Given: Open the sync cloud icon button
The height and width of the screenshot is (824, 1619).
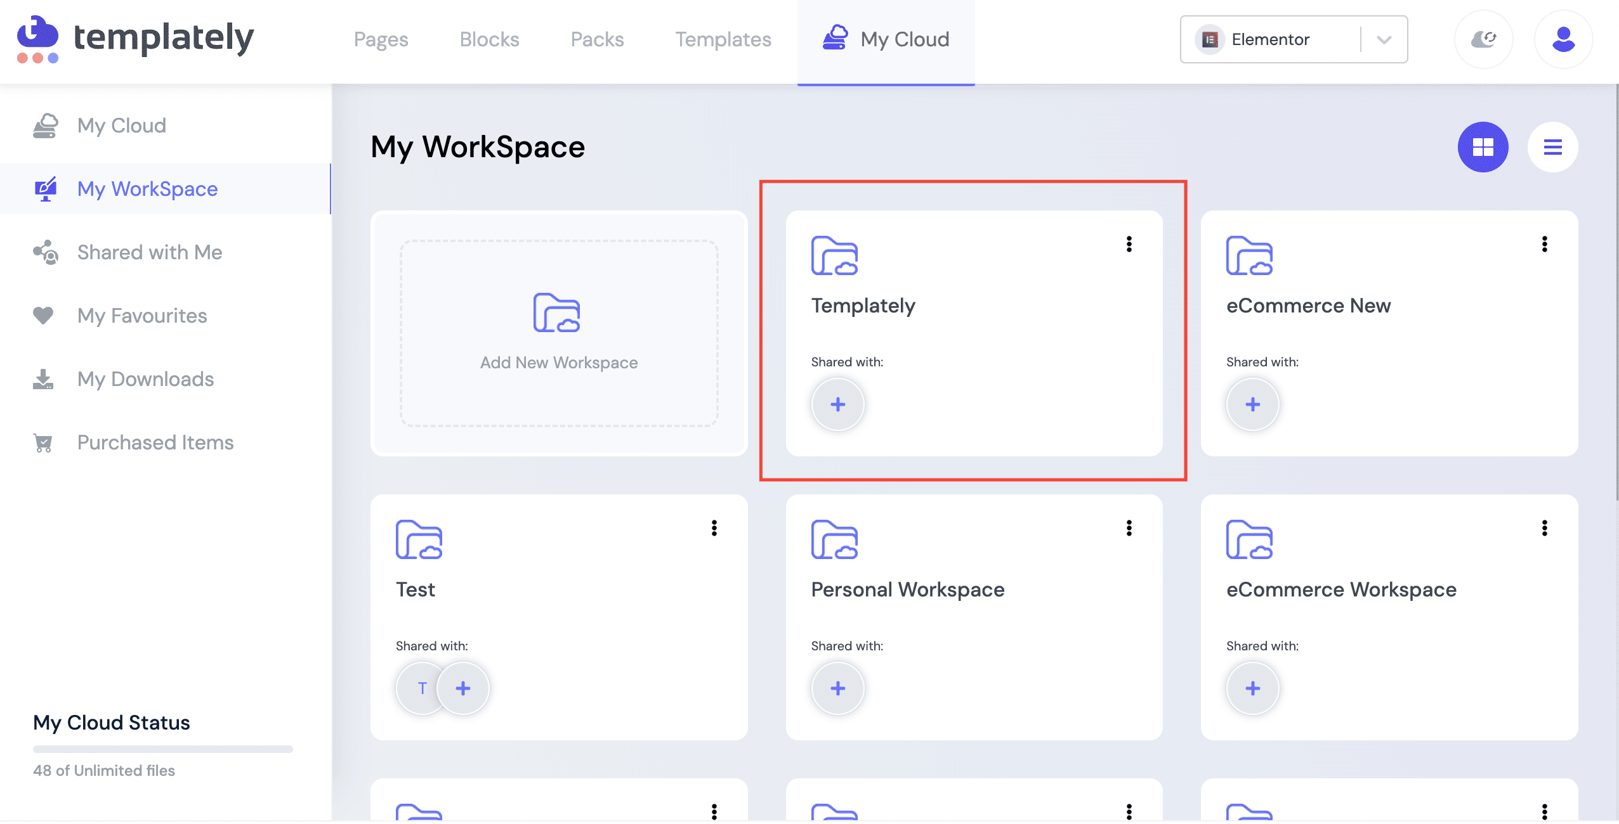Looking at the screenshot, I should [1483, 39].
